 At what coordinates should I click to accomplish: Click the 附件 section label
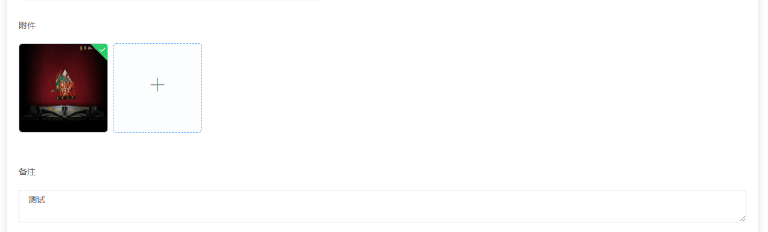click(27, 25)
